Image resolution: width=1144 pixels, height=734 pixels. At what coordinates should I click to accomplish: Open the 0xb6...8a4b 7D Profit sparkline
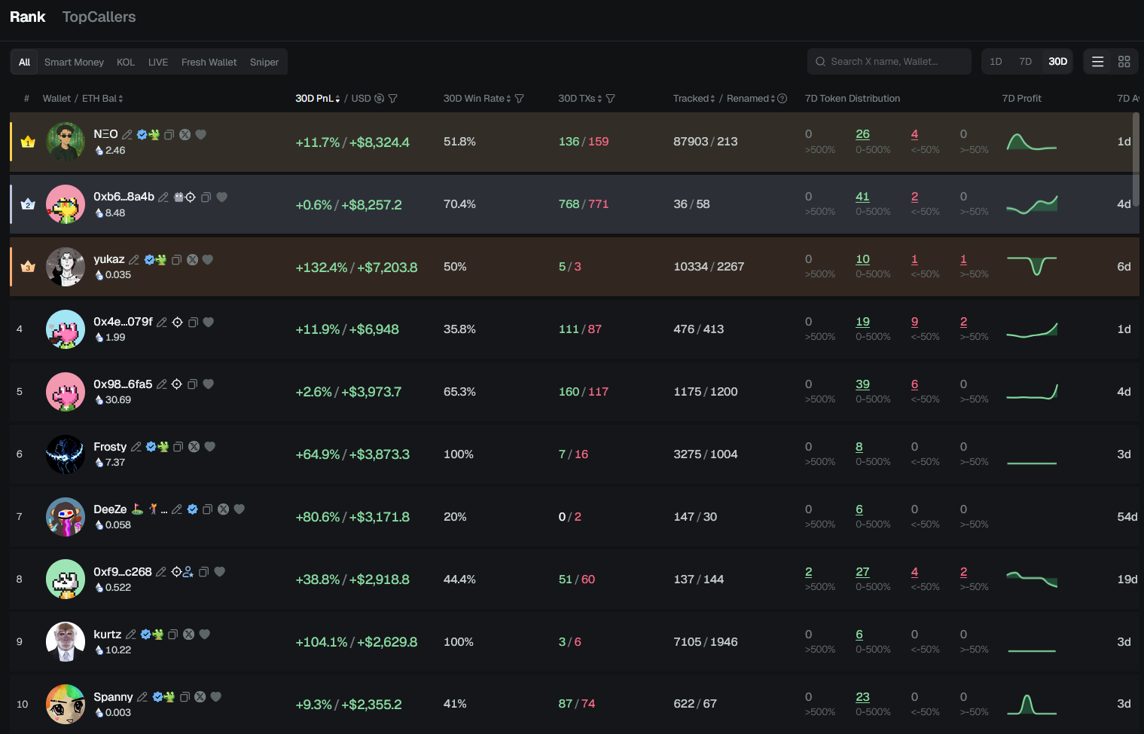[x=1032, y=204]
